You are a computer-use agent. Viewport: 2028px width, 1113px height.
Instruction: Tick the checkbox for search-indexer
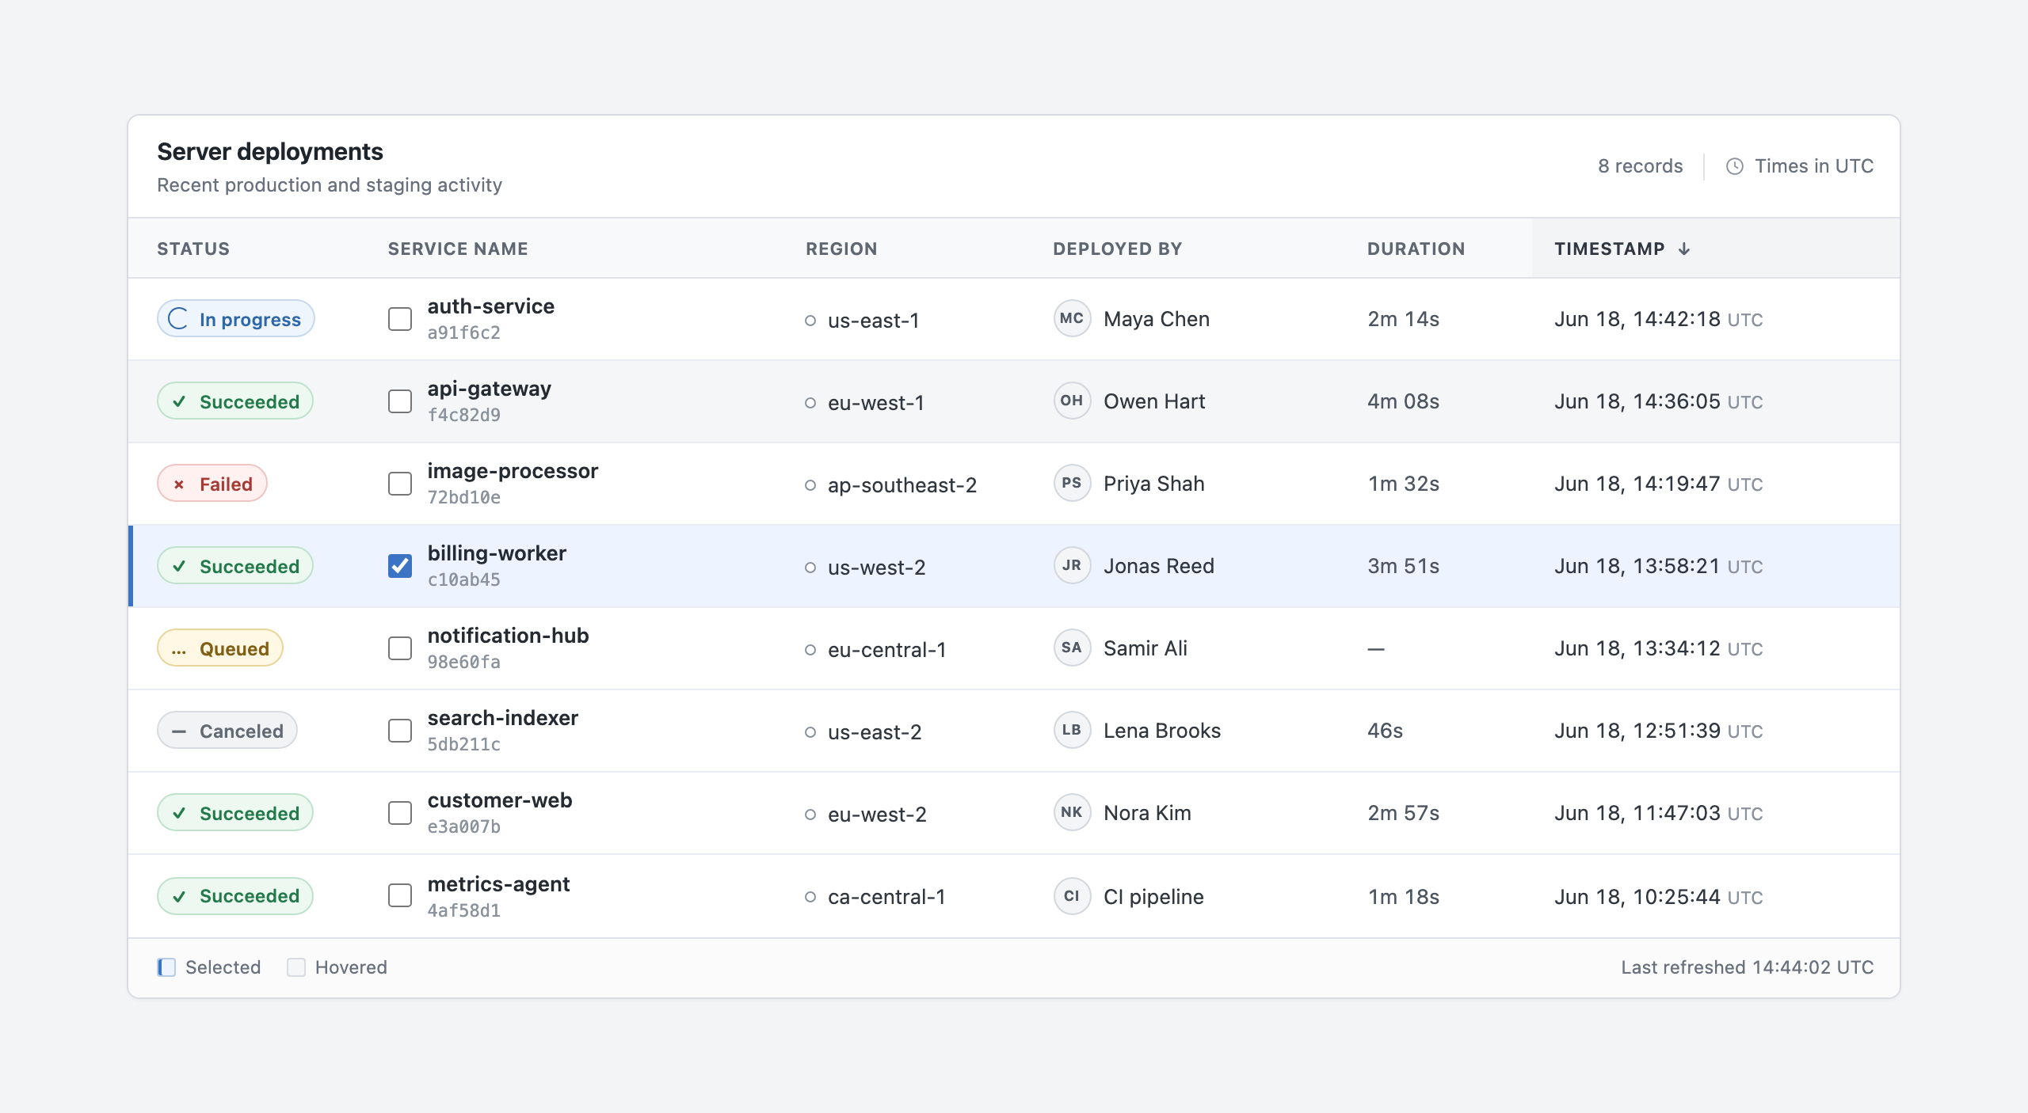pos(400,731)
